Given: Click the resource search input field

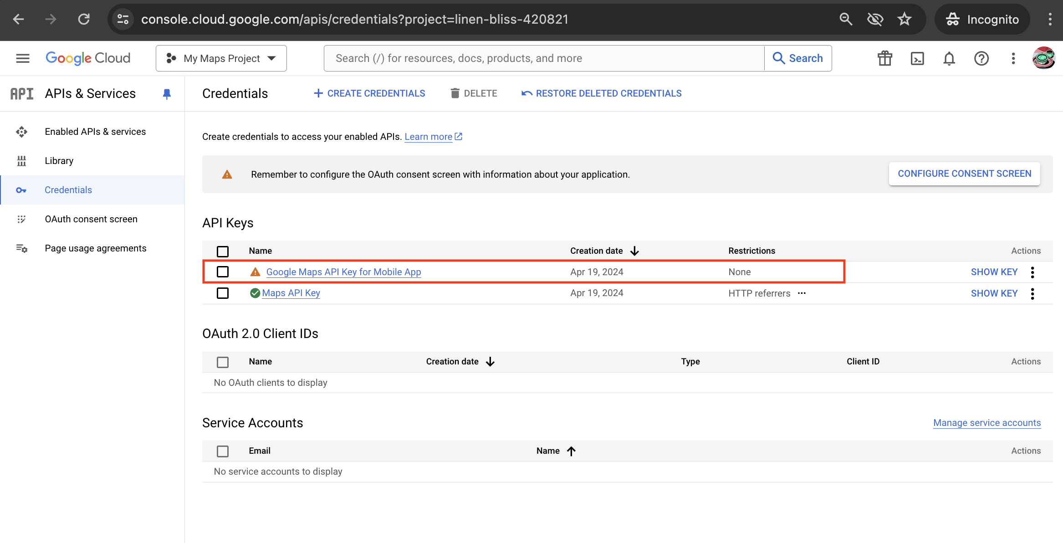Looking at the screenshot, I should coord(544,58).
